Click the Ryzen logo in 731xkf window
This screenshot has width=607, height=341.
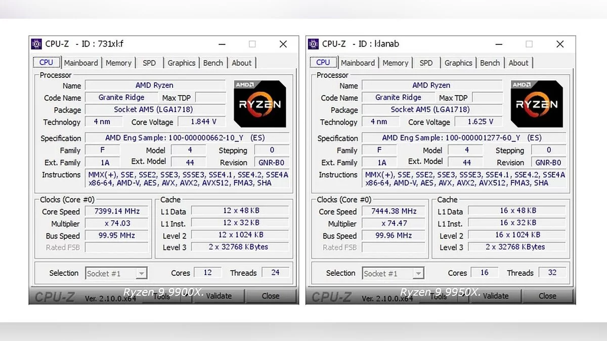tap(260, 104)
